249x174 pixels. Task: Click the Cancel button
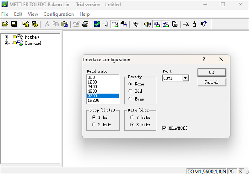211,82
